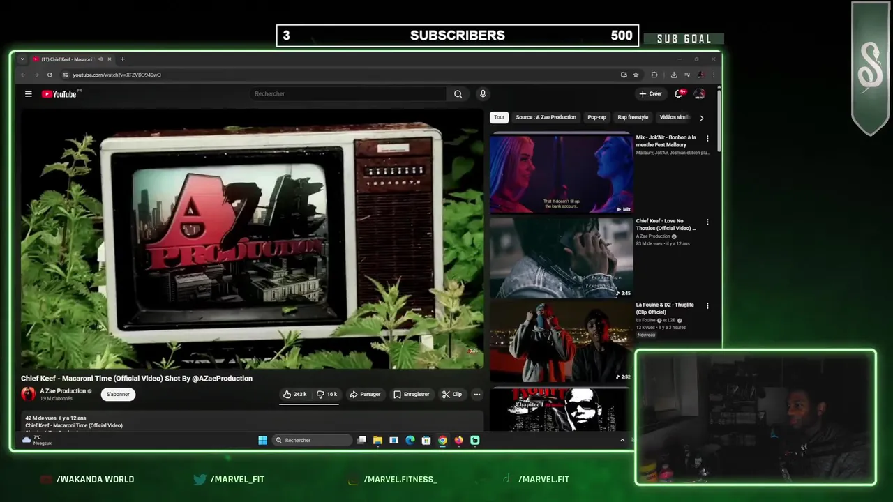
Task: Bookmark this page with star icon
Action: coord(636,75)
